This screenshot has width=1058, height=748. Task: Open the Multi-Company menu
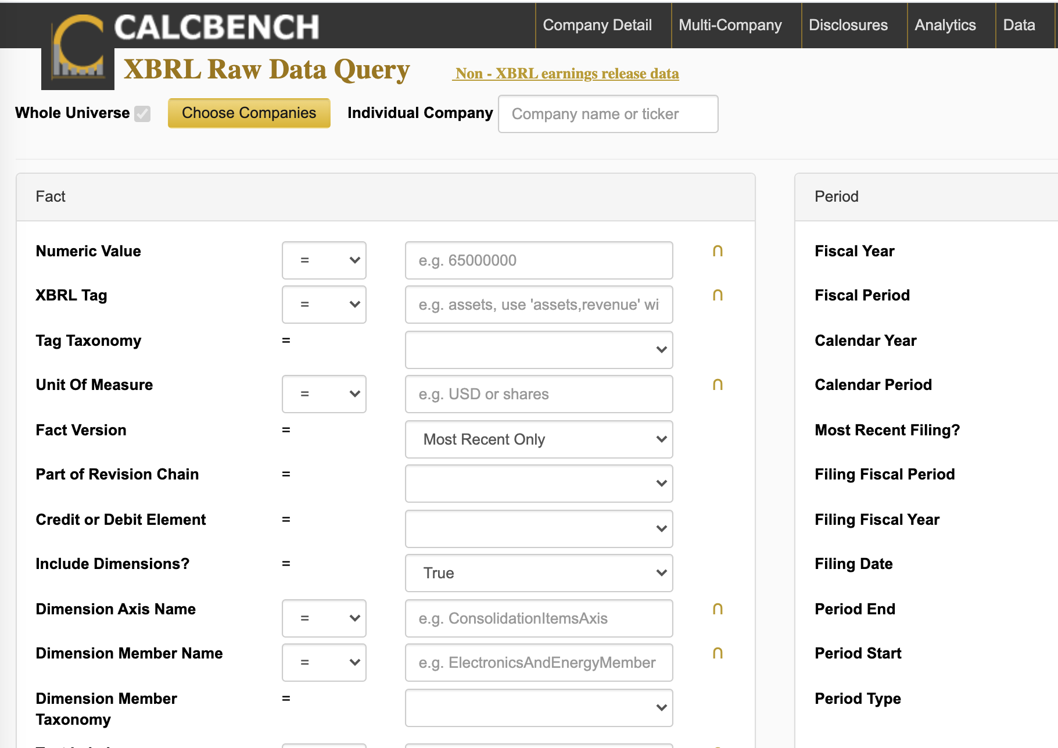coord(730,25)
